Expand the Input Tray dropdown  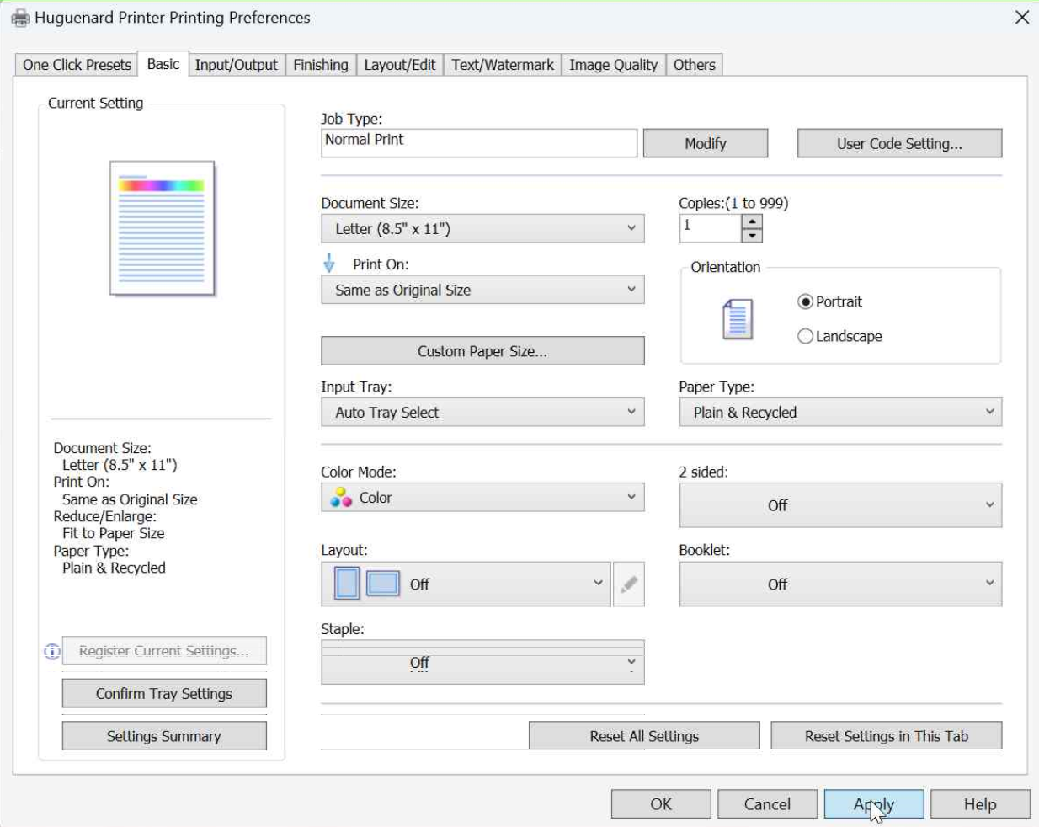(x=482, y=412)
